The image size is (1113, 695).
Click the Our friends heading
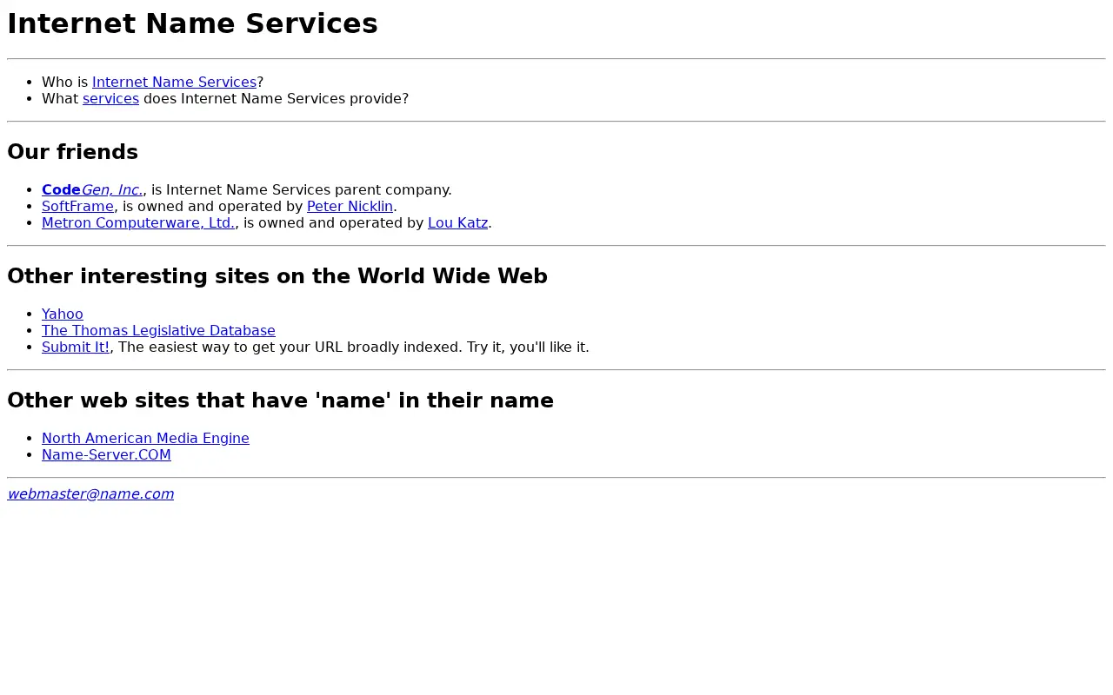pos(72,152)
